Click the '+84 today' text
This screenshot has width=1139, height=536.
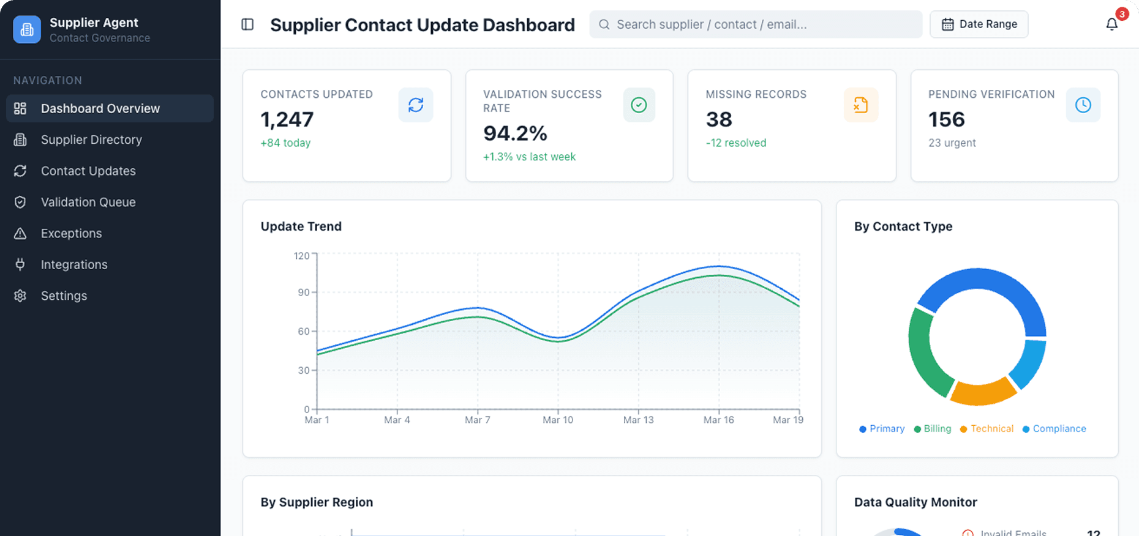[x=286, y=143]
